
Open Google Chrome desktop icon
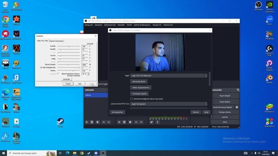click(6, 21)
